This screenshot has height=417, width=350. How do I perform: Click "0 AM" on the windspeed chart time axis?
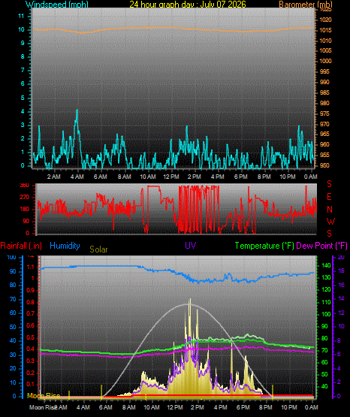pyautogui.click(x=311, y=177)
